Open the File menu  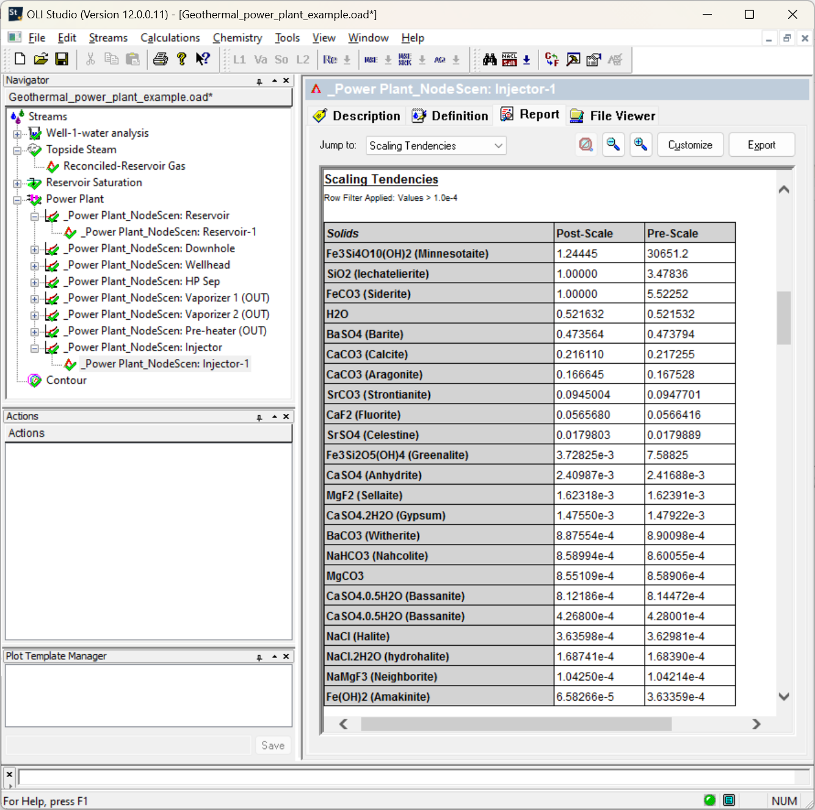[37, 38]
